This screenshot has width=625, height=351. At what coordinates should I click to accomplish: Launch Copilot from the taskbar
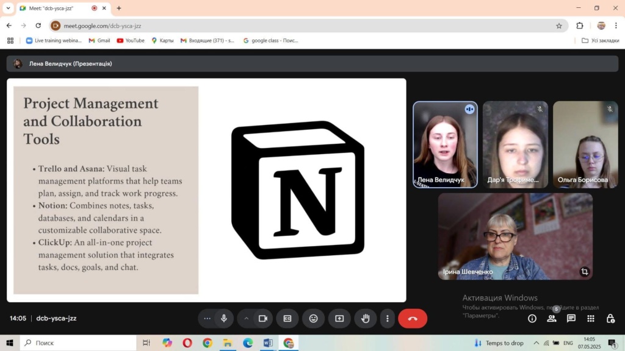click(x=167, y=342)
